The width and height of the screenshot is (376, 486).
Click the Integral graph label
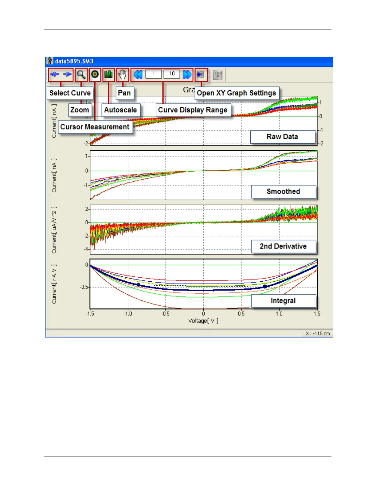[283, 301]
